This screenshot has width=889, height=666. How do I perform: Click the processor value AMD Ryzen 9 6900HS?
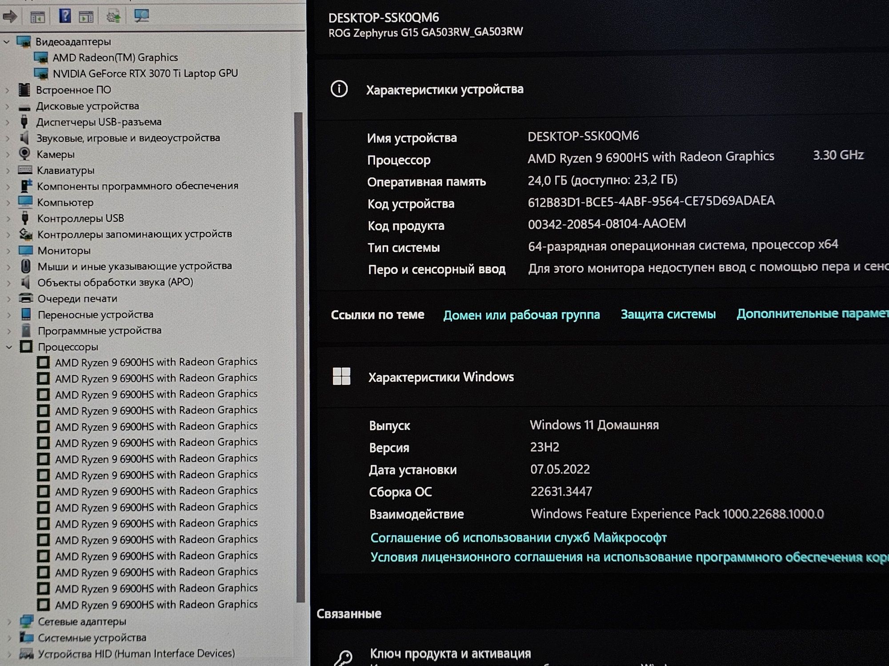(x=651, y=157)
